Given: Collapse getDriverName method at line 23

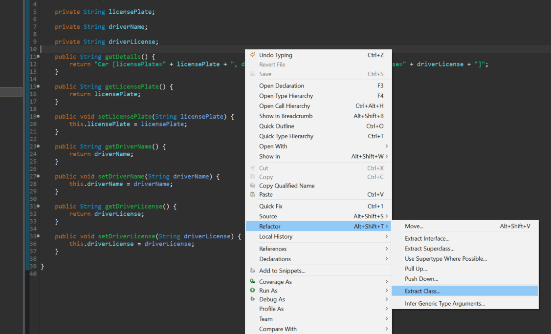Looking at the screenshot, I should 38,146.
